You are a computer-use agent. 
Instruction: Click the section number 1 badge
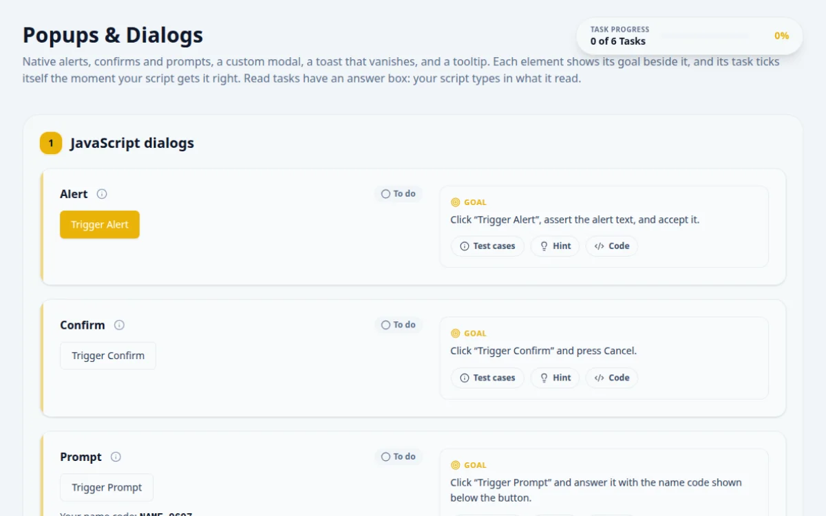point(51,143)
